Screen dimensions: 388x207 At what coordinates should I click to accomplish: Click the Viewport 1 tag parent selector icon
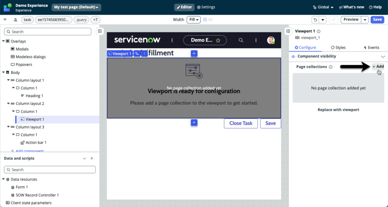point(137,53)
